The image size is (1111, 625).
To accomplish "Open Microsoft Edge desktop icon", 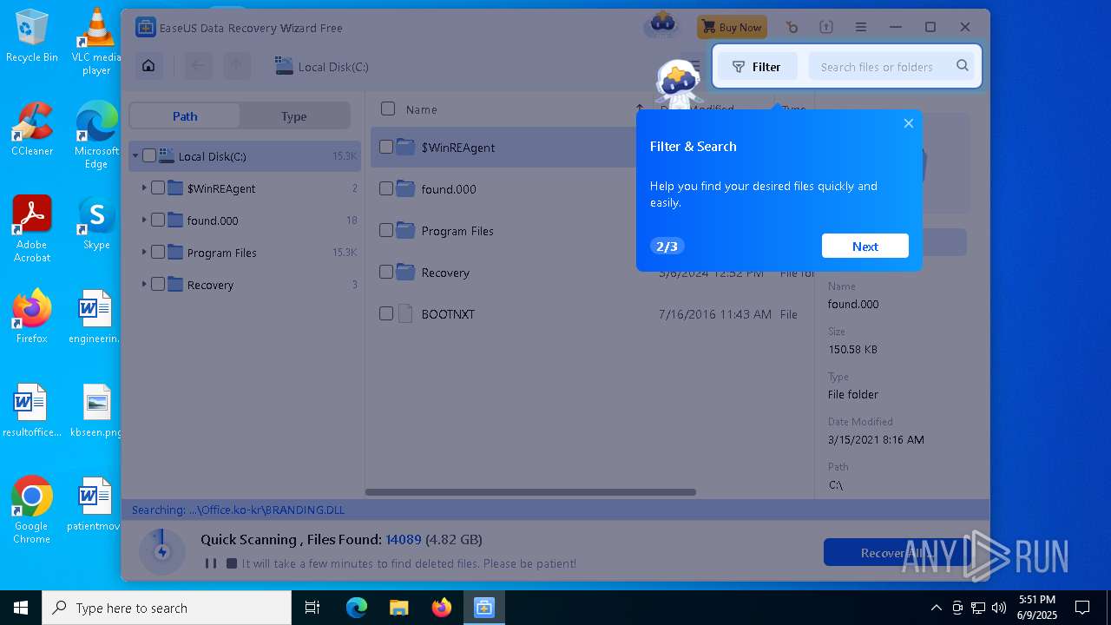I will [96, 135].
